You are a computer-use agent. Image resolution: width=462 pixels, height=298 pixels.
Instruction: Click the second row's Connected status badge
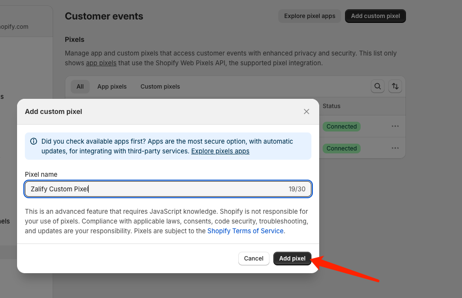coord(342,149)
